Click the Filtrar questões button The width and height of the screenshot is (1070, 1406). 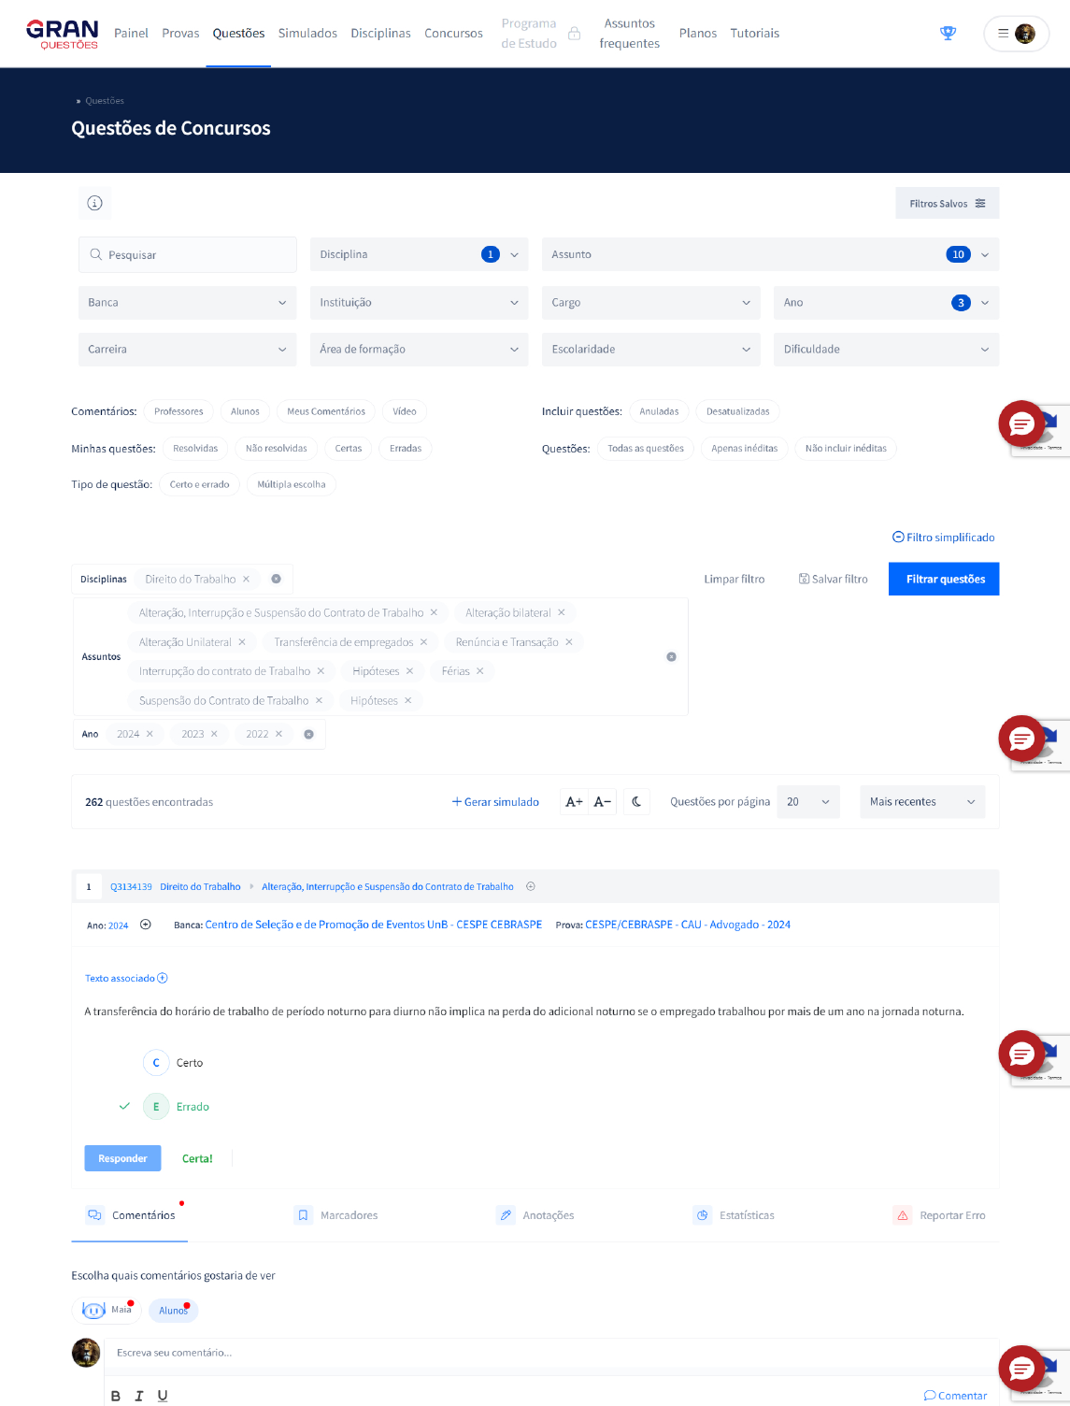click(x=944, y=580)
